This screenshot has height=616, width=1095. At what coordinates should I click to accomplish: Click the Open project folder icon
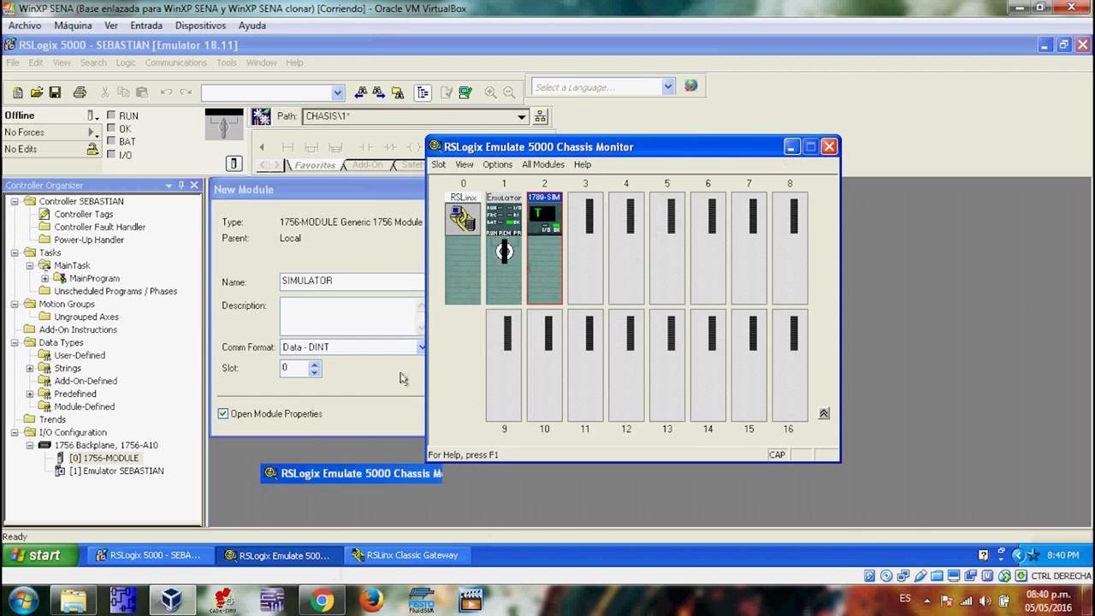point(36,92)
